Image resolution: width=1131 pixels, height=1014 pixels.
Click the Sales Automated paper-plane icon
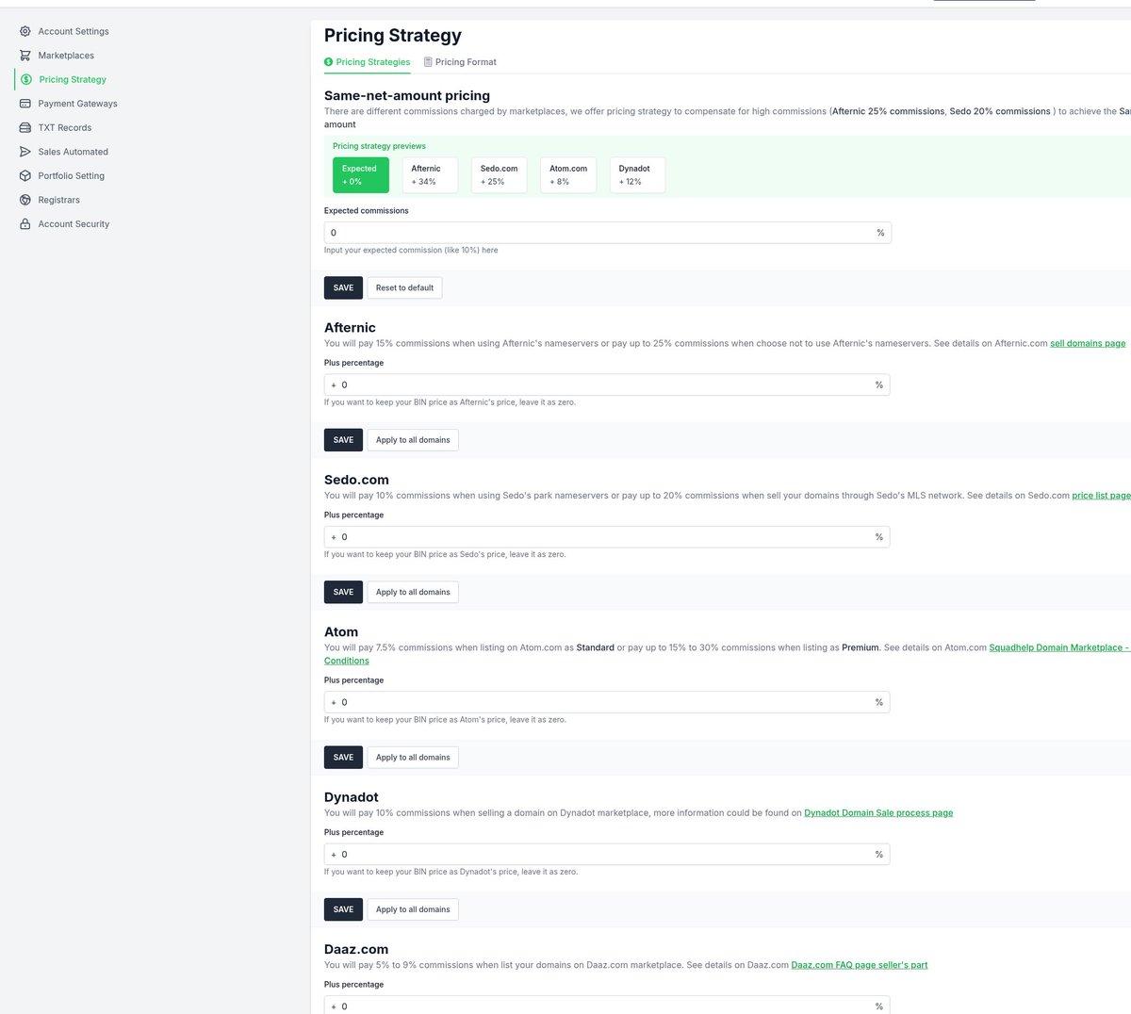tap(25, 152)
